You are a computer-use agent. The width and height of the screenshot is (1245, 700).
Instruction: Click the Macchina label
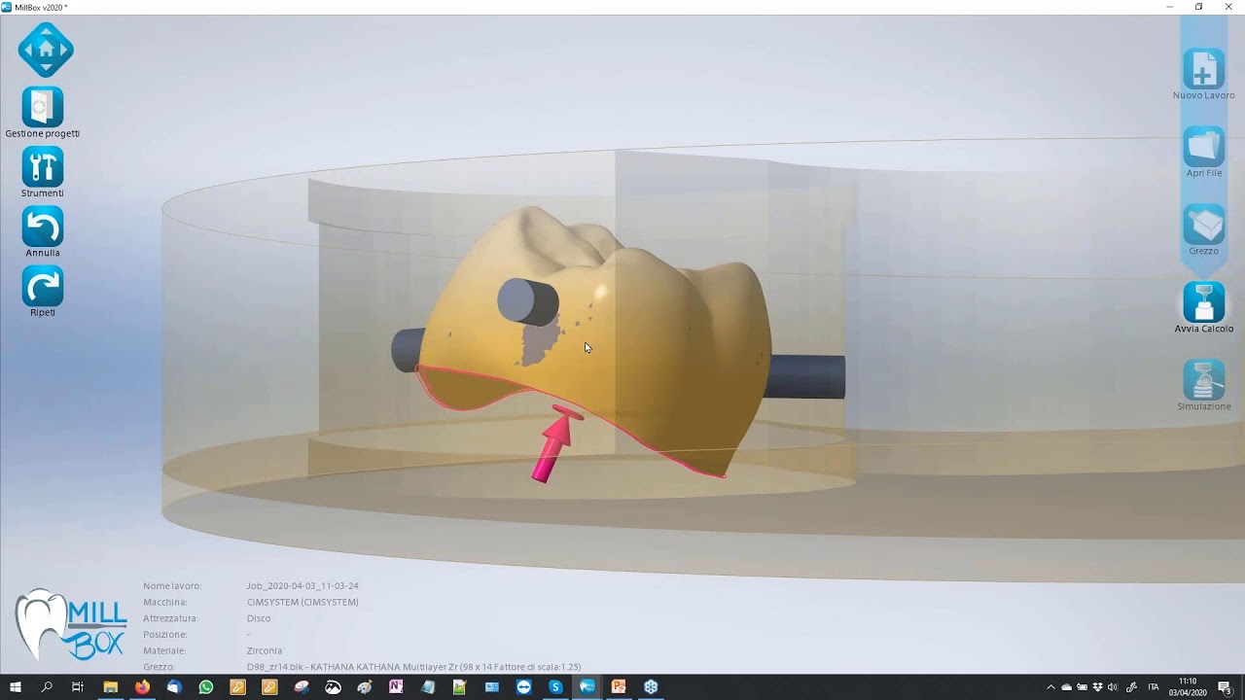[x=165, y=603]
